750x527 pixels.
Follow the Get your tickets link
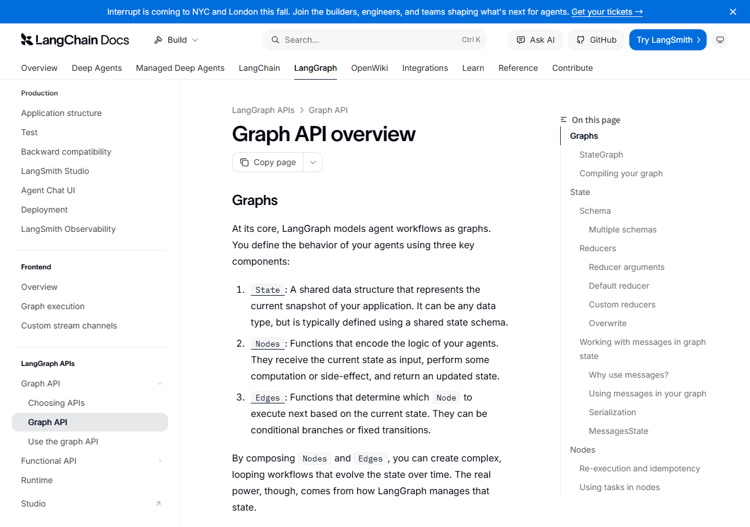point(607,12)
